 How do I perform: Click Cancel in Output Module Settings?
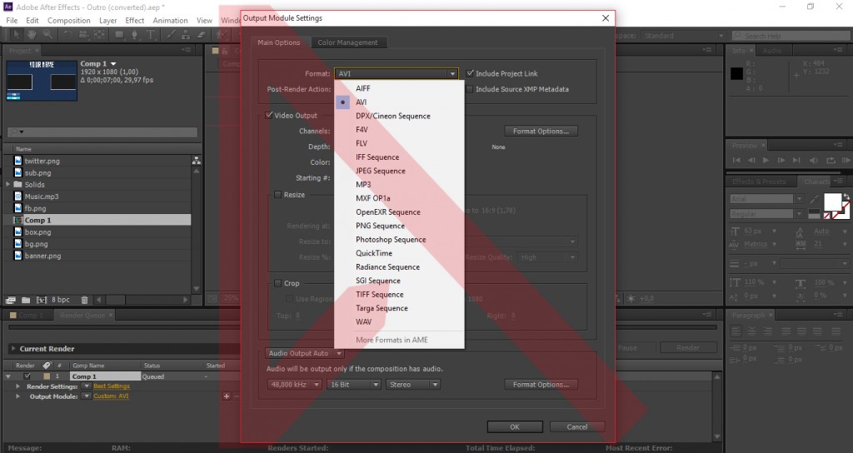576,427
